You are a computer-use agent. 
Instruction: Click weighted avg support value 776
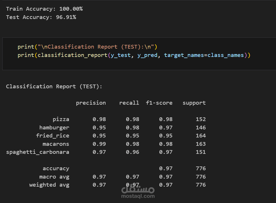point(201,185)
